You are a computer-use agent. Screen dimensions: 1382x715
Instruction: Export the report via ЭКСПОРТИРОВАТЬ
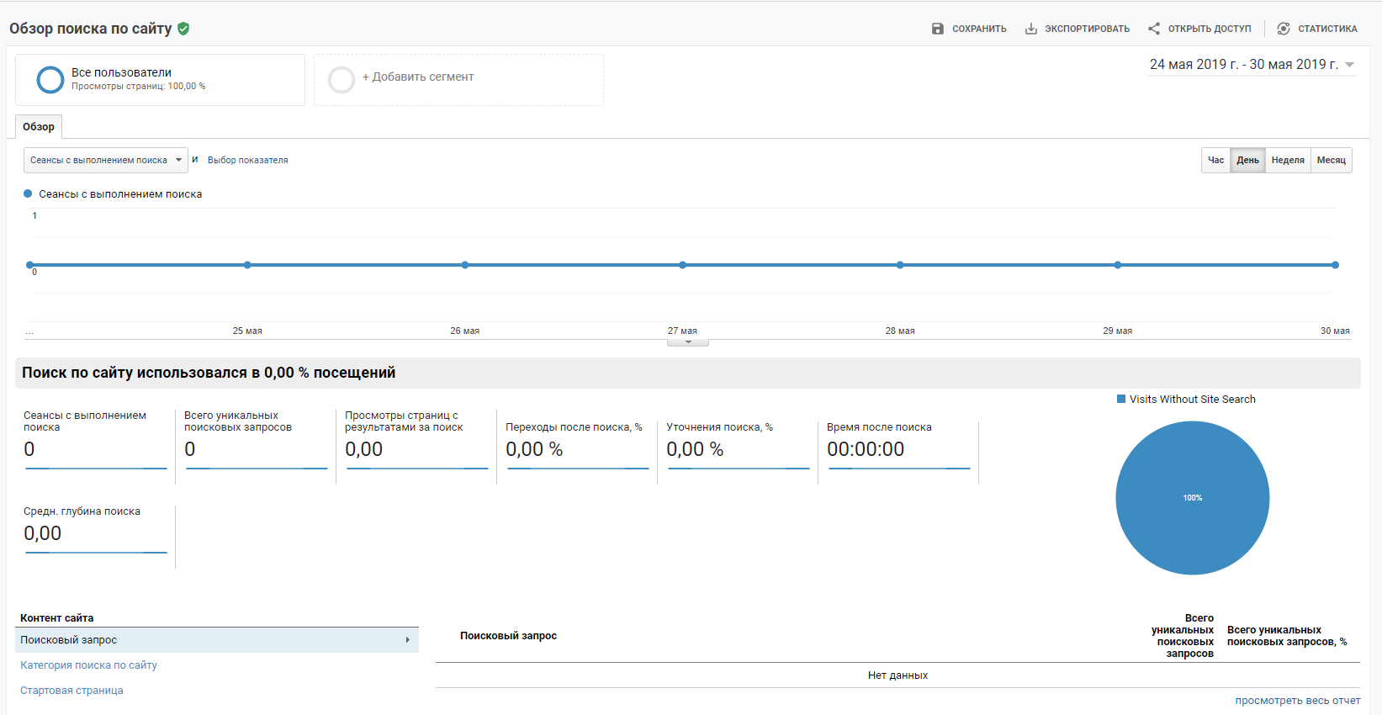(x=1078, y=29)
